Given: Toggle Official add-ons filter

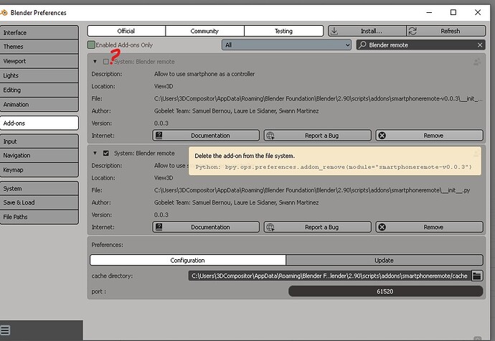Looking at the screenshot, I should 126,31.
